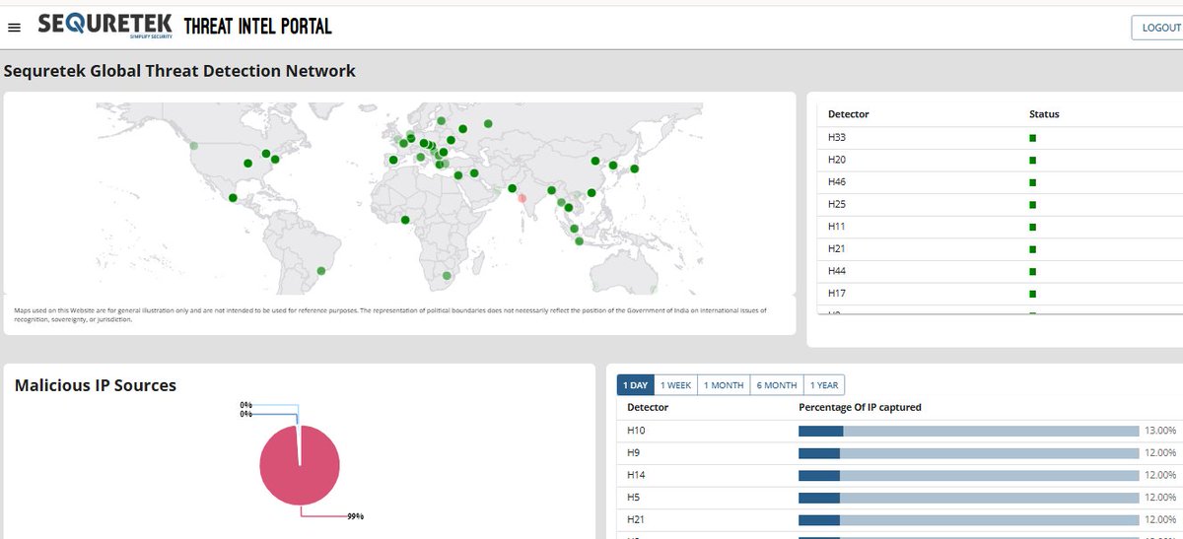This screenshot has width=1183, height=539.
Task: Click the 99% pie chart label
Action: [356, 516]
